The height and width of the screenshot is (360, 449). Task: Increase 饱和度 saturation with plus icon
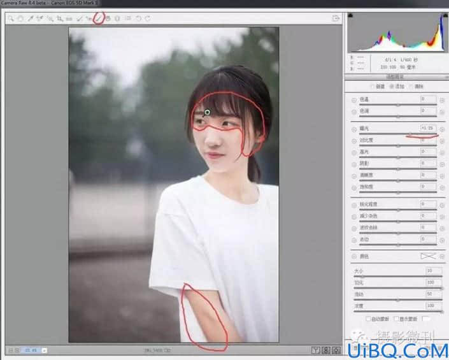(x=442, y=188)
